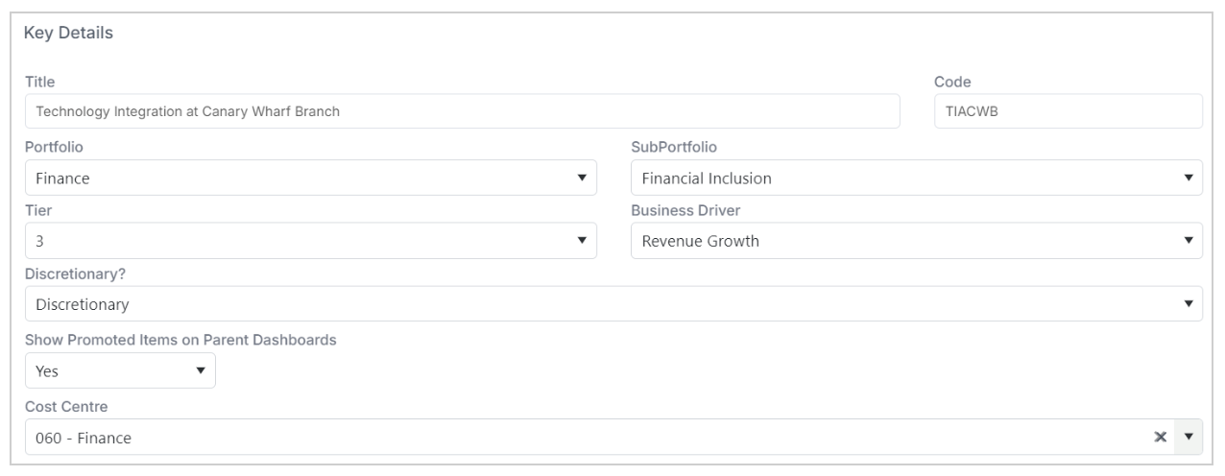
Task: Open the Tier dropdown showing 3
Action: click(311, 241)
